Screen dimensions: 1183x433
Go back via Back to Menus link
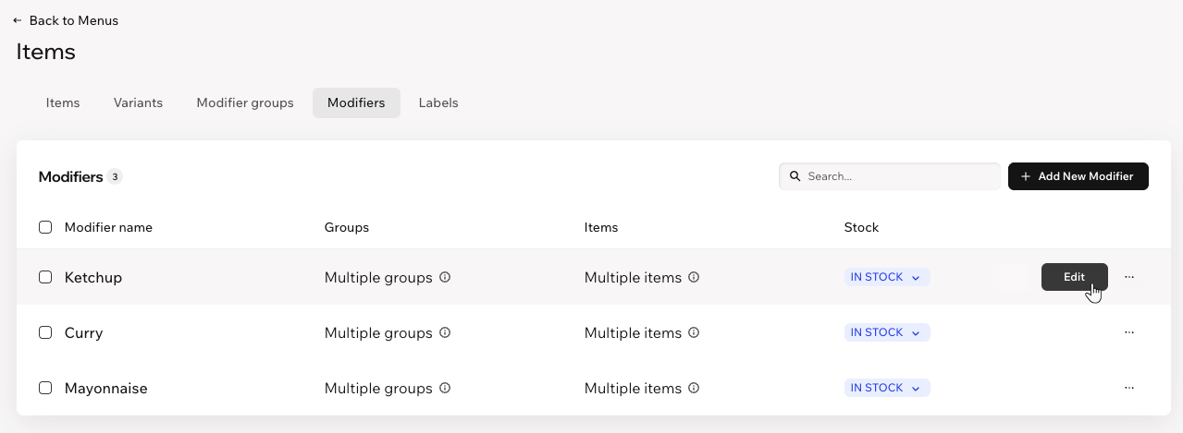66,20
